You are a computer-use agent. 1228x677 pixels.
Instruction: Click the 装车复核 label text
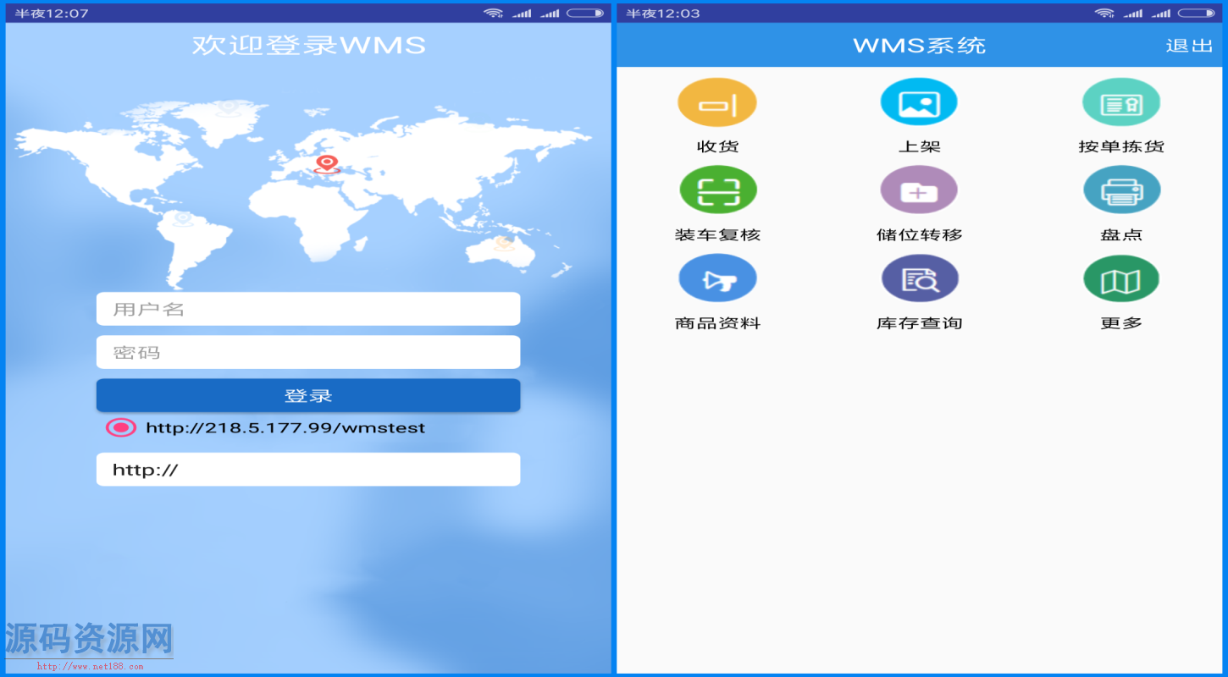(717, 234)
